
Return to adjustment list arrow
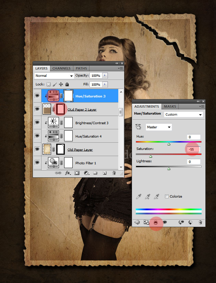pos(137,222)
